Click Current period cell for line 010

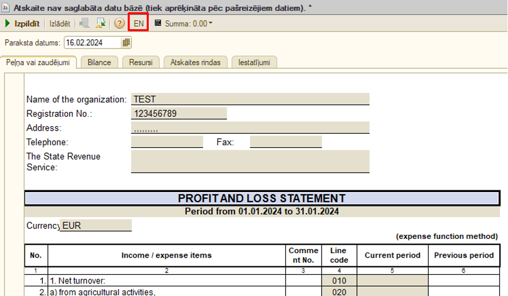(392, 281)
